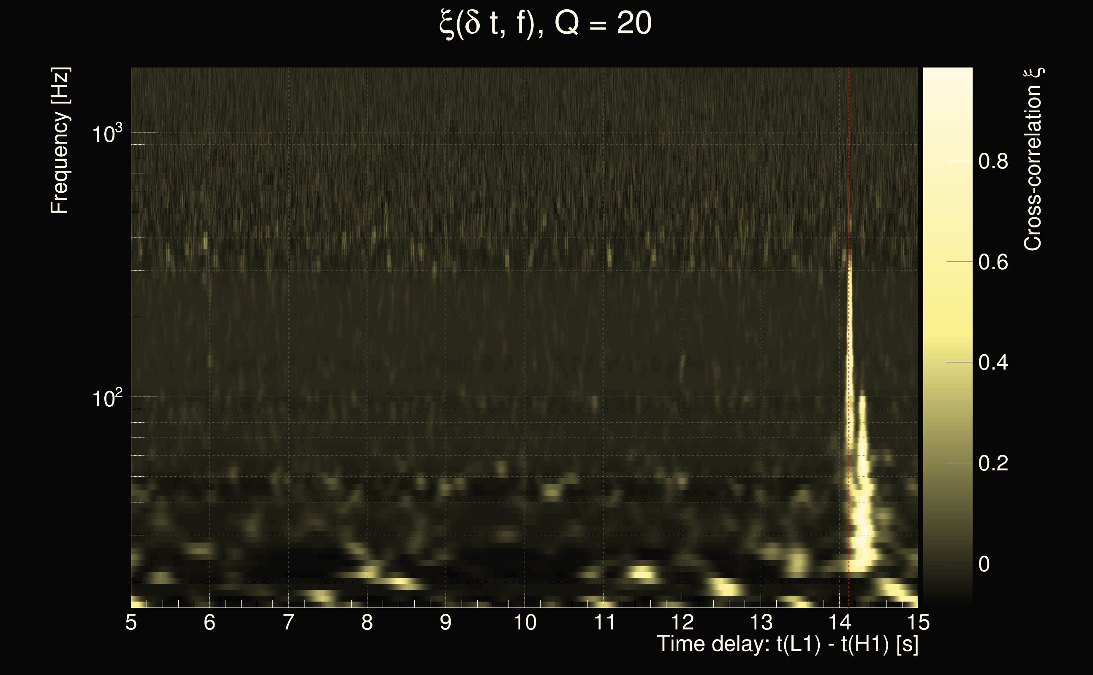Click the 0.6 colorbar value
This screenshot has width=1093, height=675.
click(x=993, y=262)
